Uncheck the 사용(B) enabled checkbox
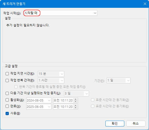 click(7, 113)
